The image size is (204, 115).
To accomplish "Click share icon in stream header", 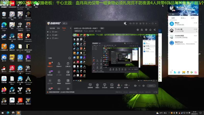I will [155, 30].
